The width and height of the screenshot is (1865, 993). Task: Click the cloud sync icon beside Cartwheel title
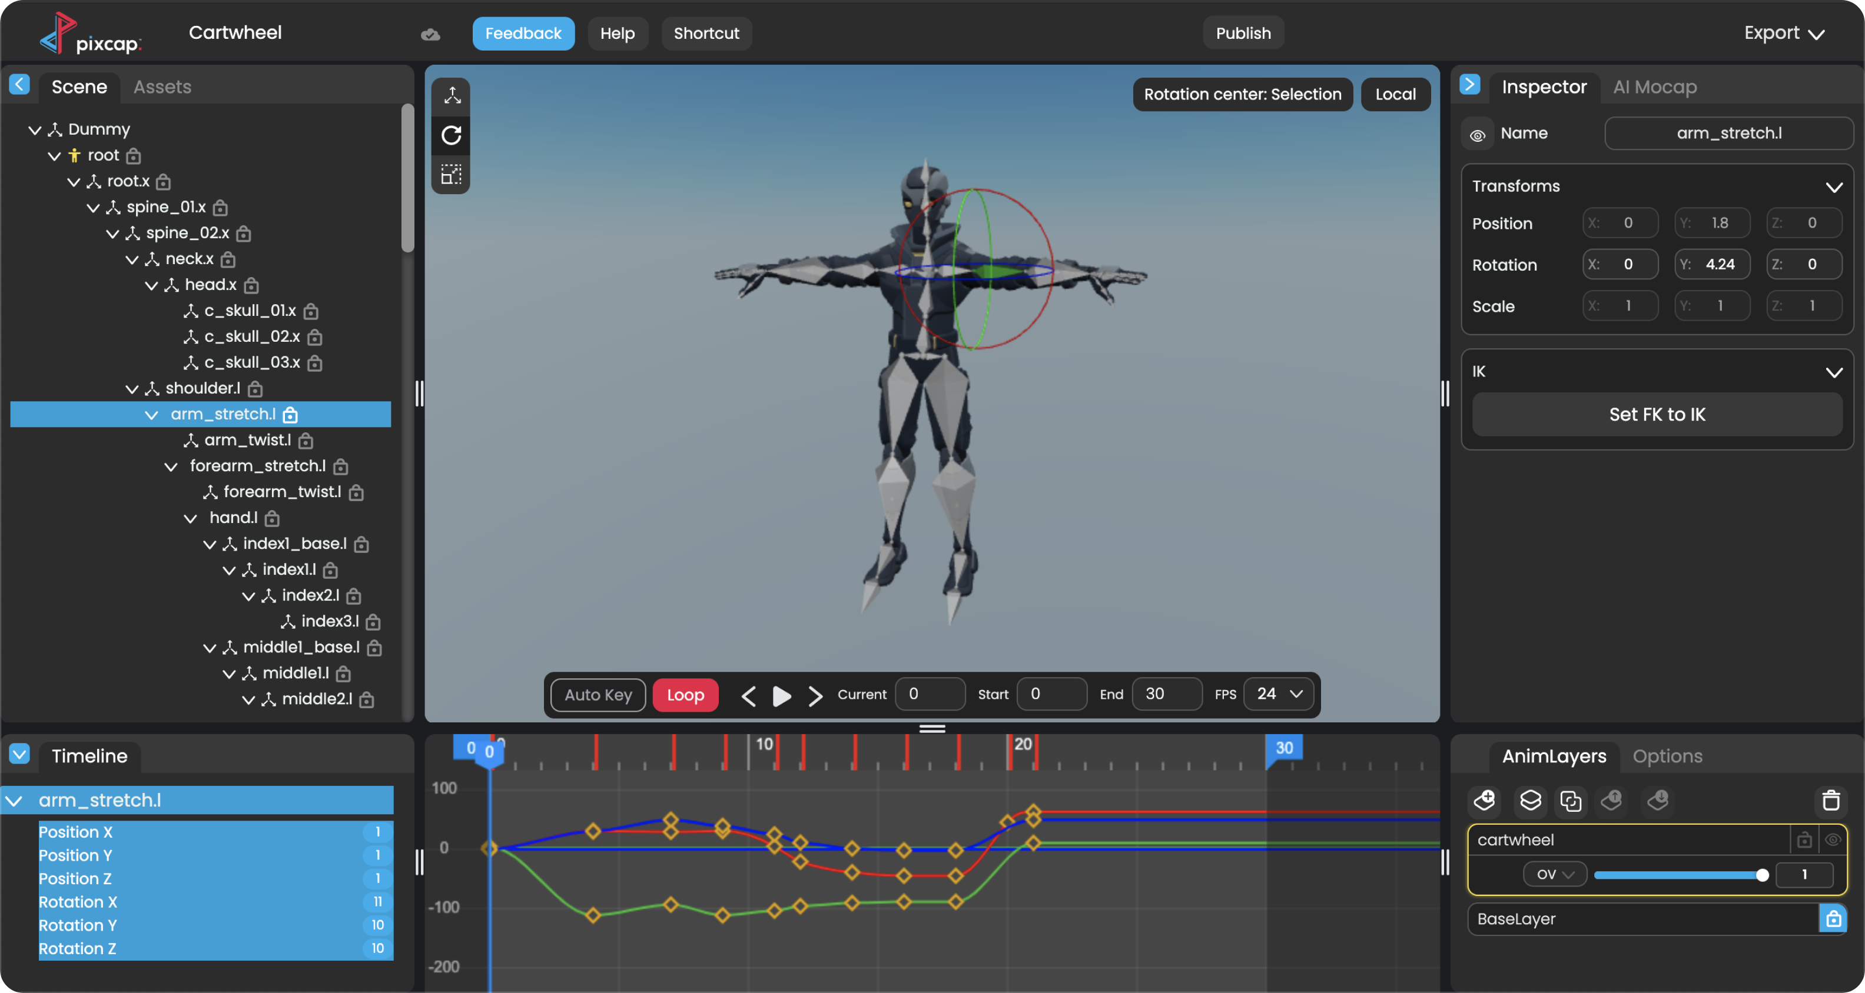tap(430, 34)
